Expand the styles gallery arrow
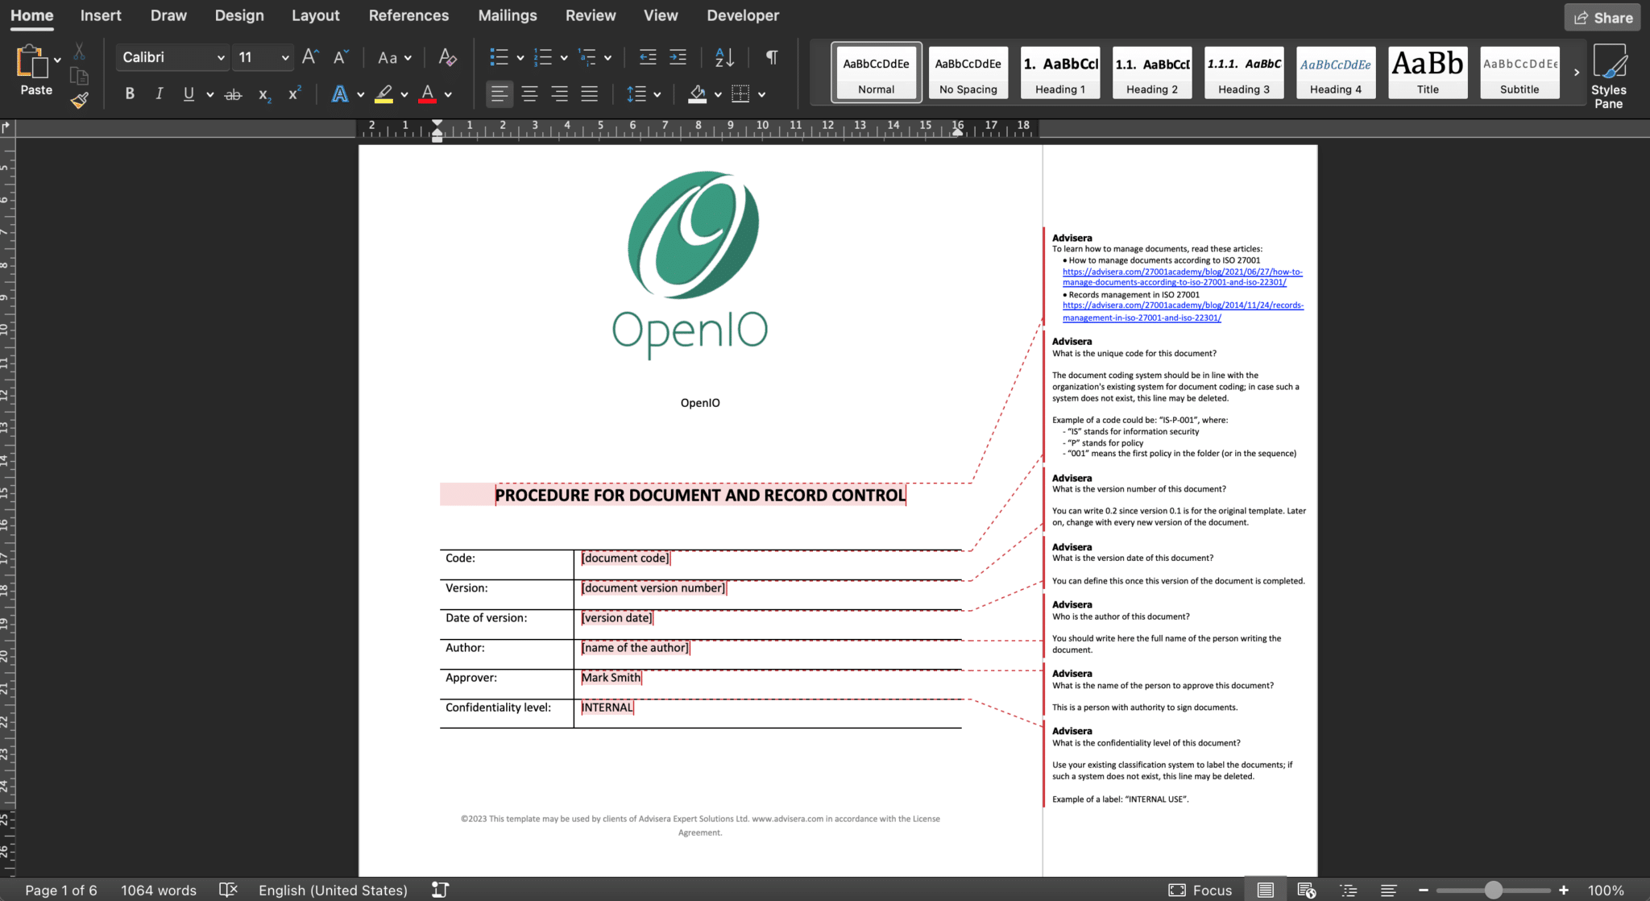Image resolution: width=1650 pixels, height=901 pixels. 1577,73
